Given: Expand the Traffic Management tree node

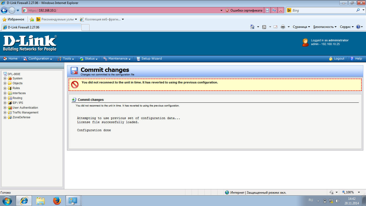Looking at the screenshot, I should [x=5, y=113].
